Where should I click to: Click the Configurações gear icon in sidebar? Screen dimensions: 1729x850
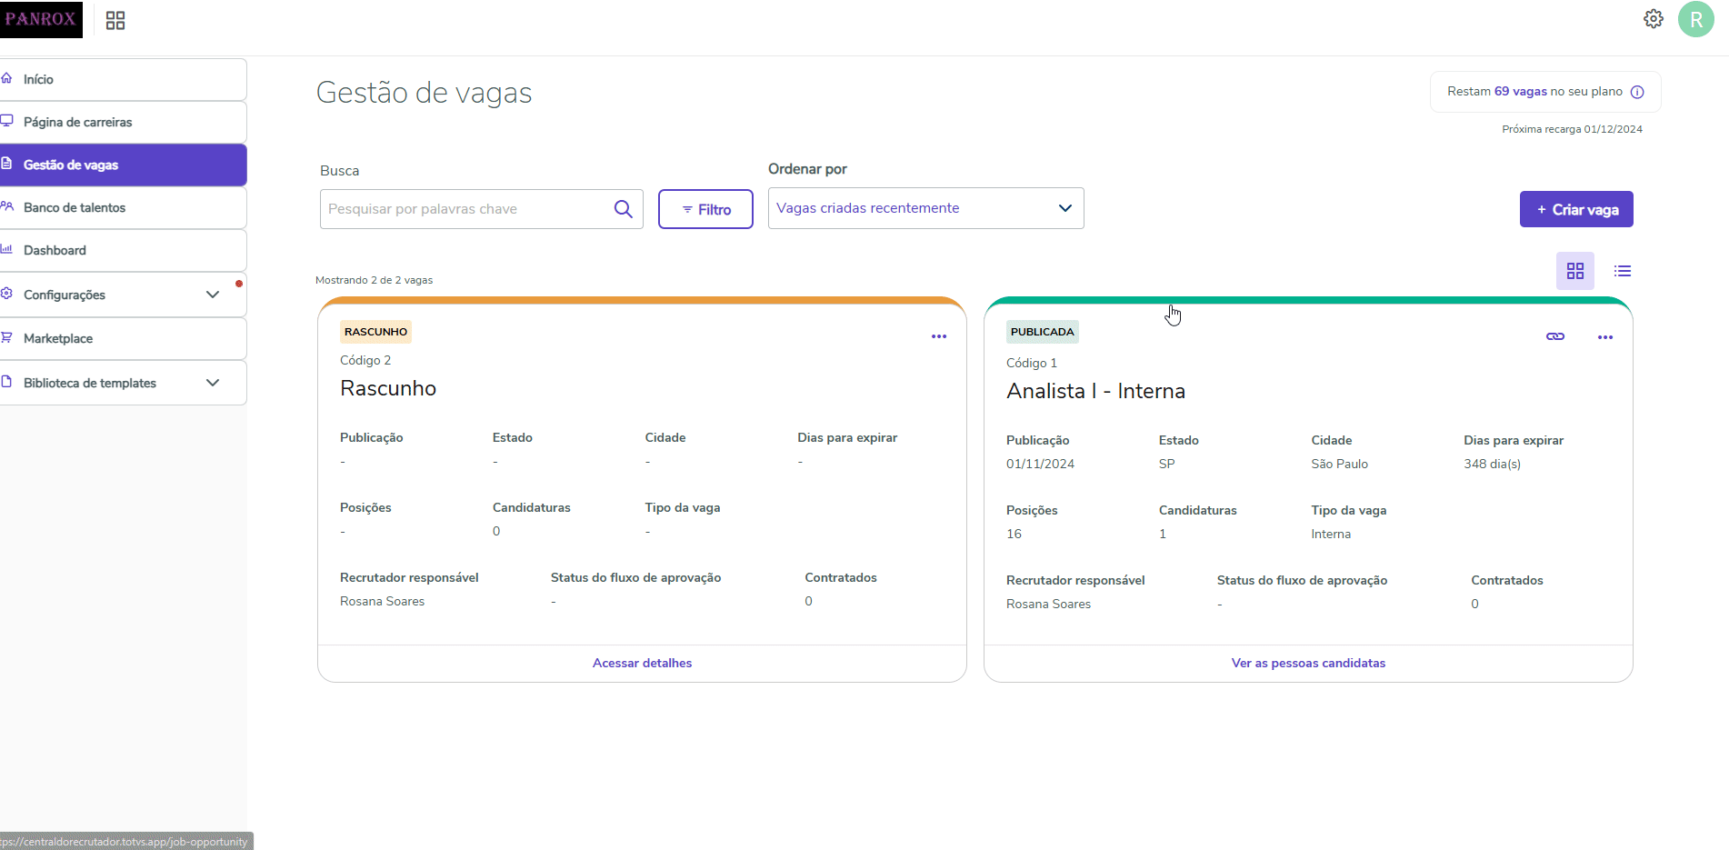[6, 294]
